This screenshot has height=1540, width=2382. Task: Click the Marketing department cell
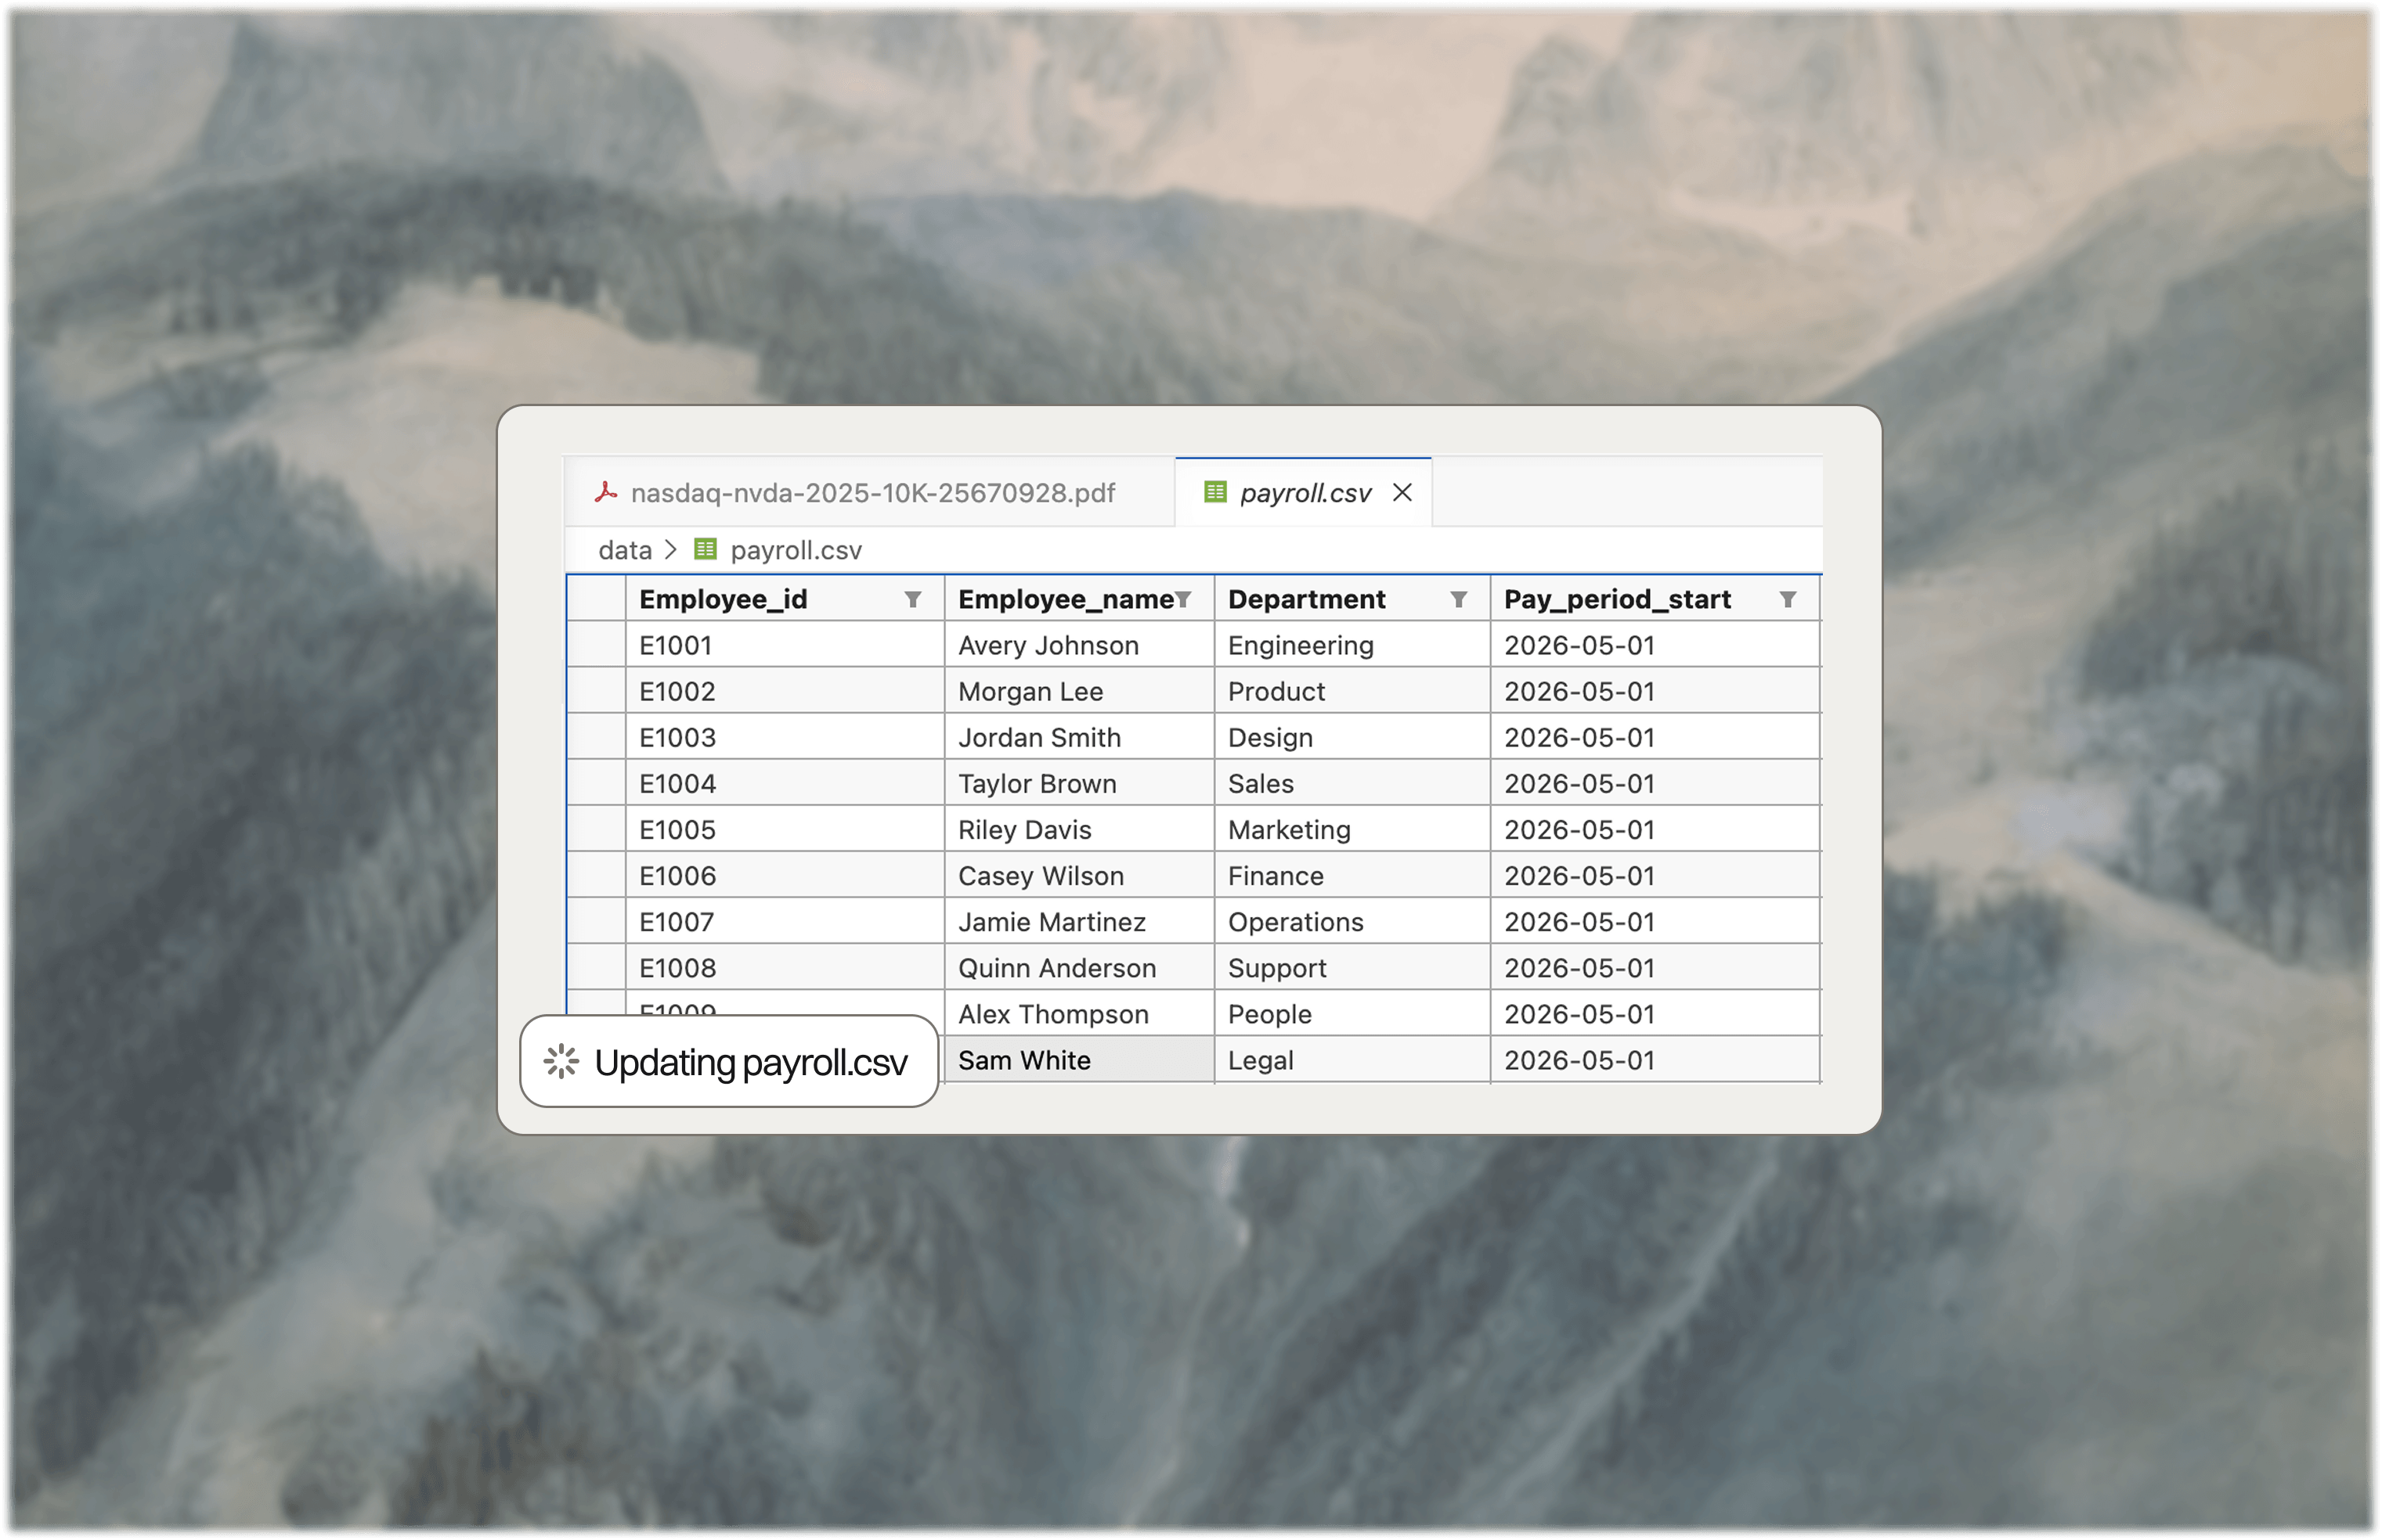tap(1352, 829)
